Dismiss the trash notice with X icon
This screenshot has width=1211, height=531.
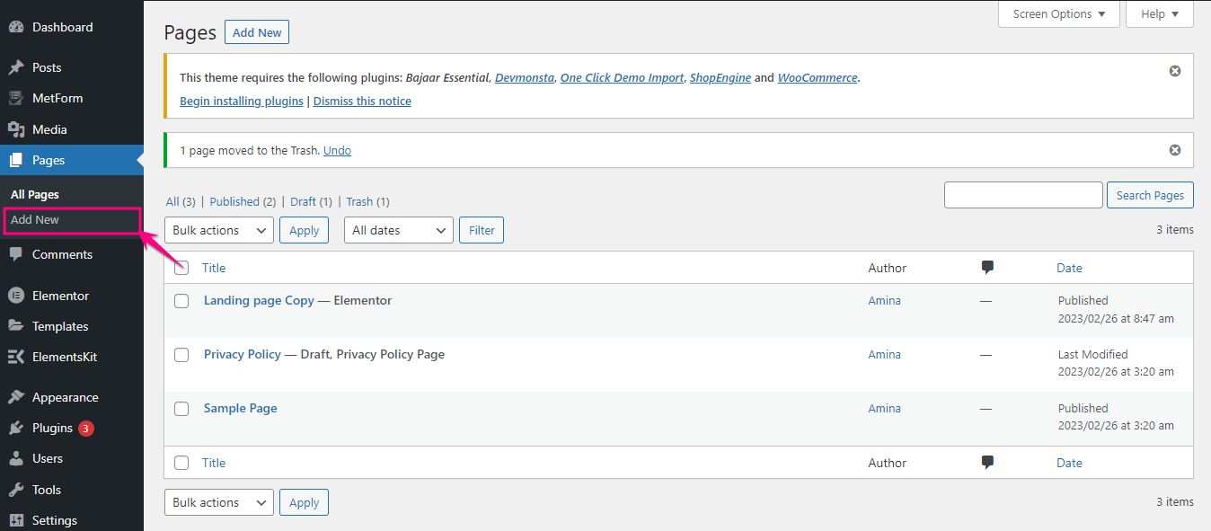[1174, 150]
